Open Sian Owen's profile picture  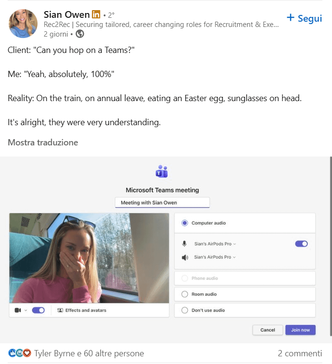pyautogui.click(x=23, y=24)
